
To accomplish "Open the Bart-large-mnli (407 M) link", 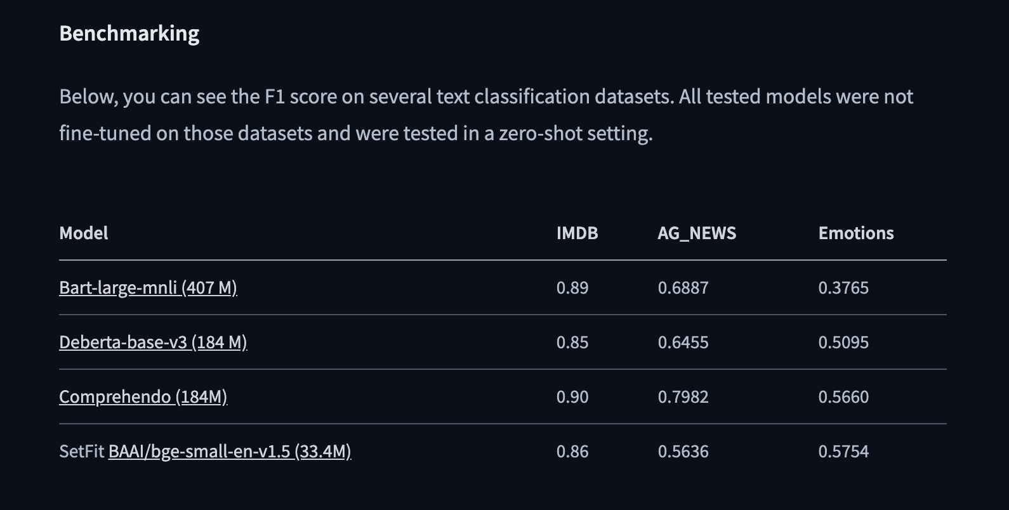I will tap(148, 288).
